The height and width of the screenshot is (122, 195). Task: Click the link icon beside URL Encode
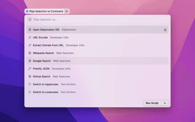point(30,38)
